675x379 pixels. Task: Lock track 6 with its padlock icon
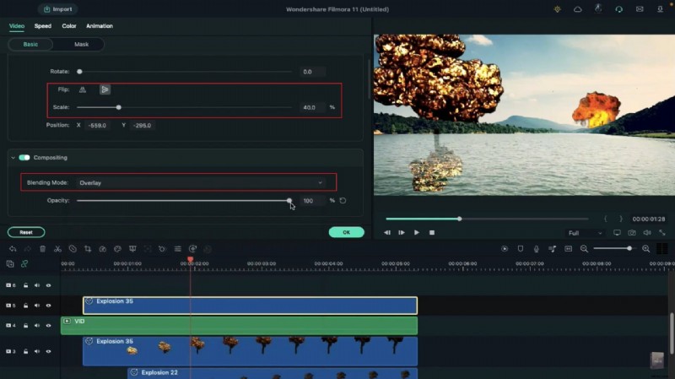26,285
